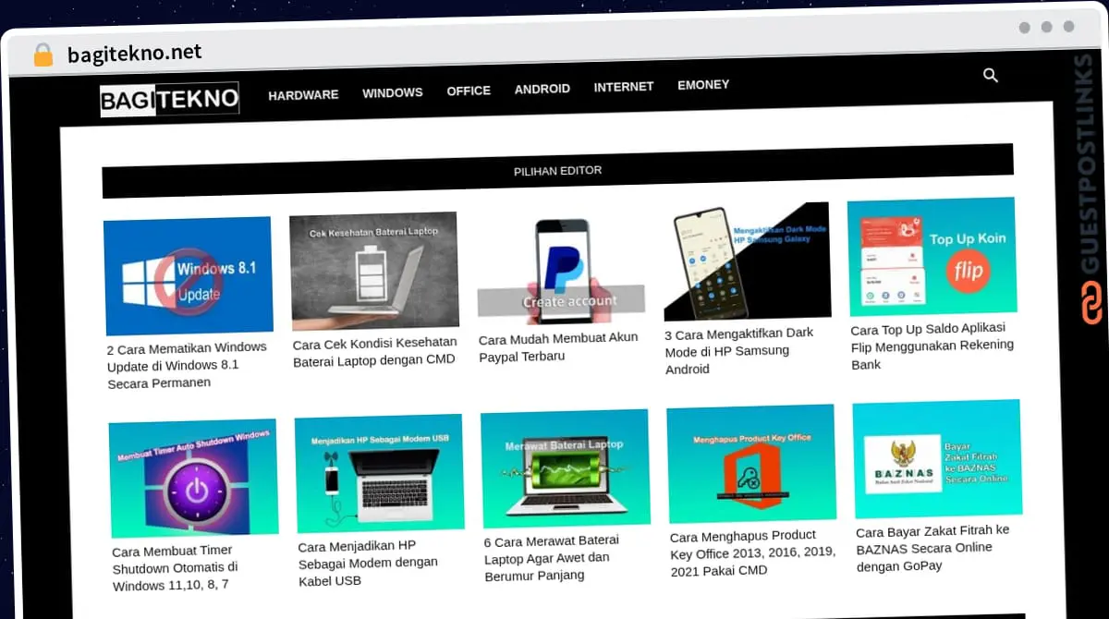The width and height of the screenshot is (1109, 619).
Task: Read 'Cara Cek Kondisi Kesehatan Baterai' article
Action: click(x=374, y=352)
